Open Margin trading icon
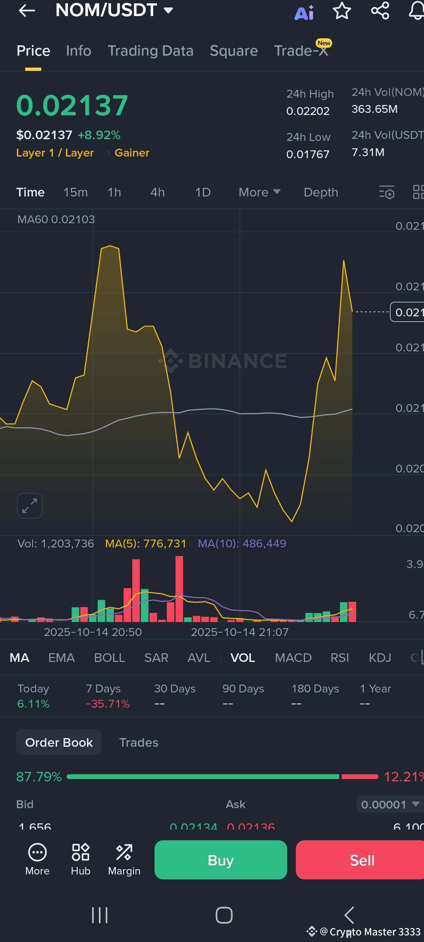Screen dimensions: 424x942 (124, 860)
